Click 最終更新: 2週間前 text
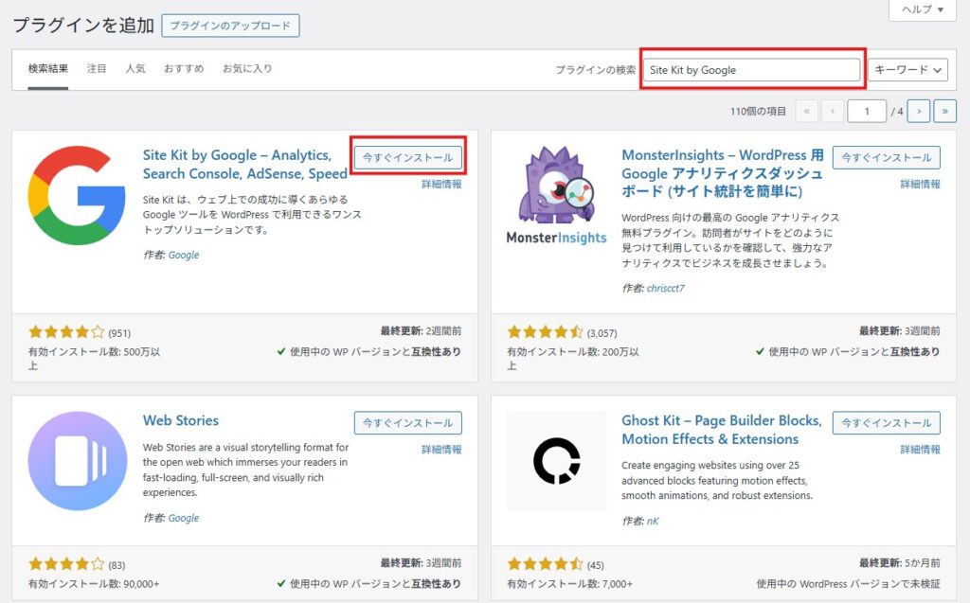This screenshot has height=603, width=970. [x=421, y=331]
